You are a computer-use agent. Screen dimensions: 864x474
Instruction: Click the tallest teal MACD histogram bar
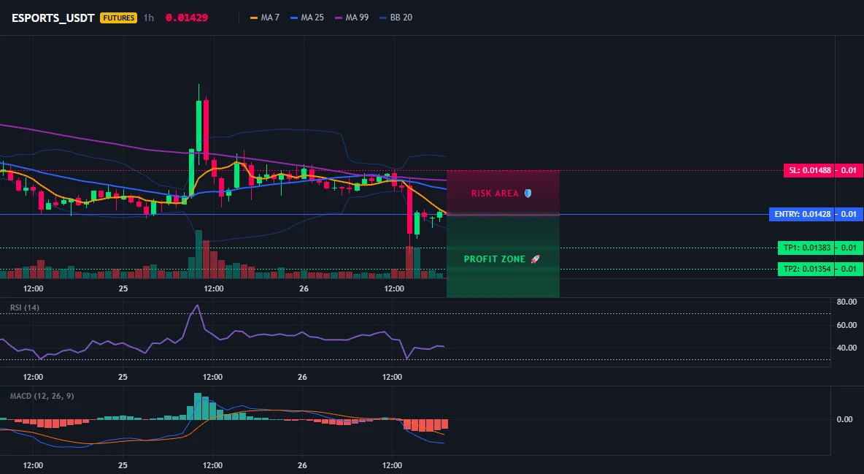pyautogui.click(x=198, y=407)
